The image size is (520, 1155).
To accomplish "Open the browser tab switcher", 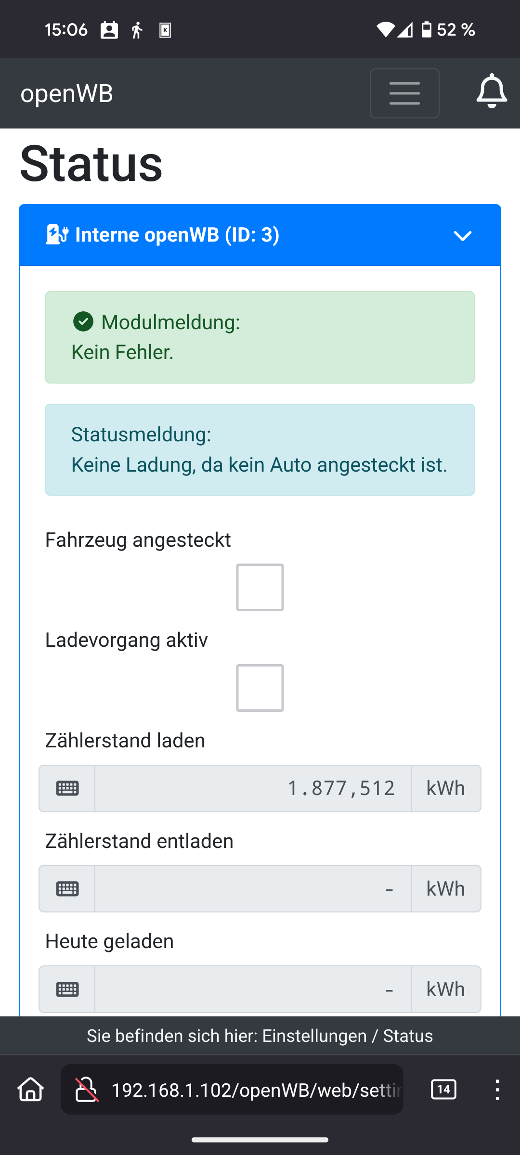I will [443, 1090].
